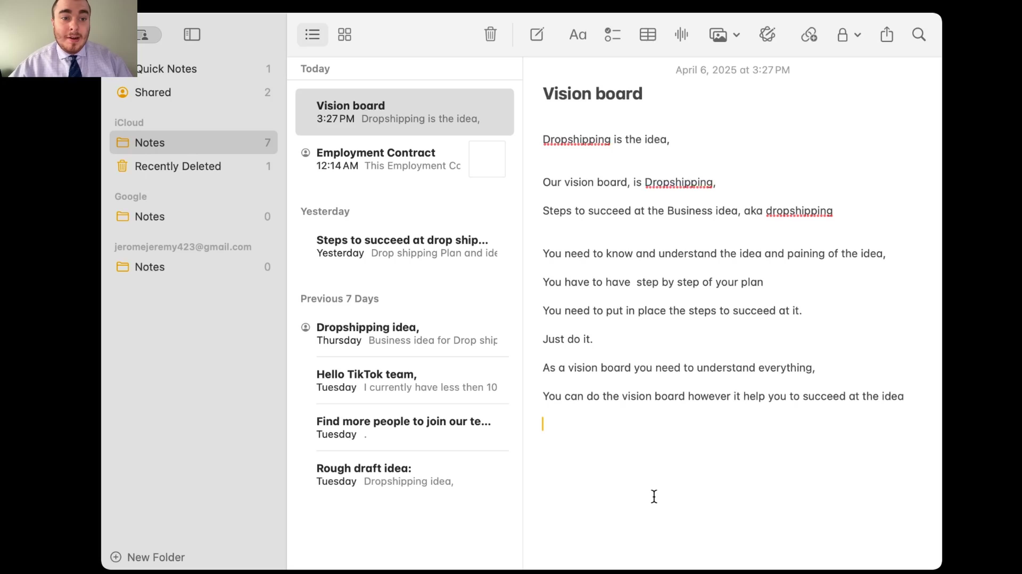Open text formatting with the Aa icon
Viewport: 1022px width, 574px height.
click(577, 35)
